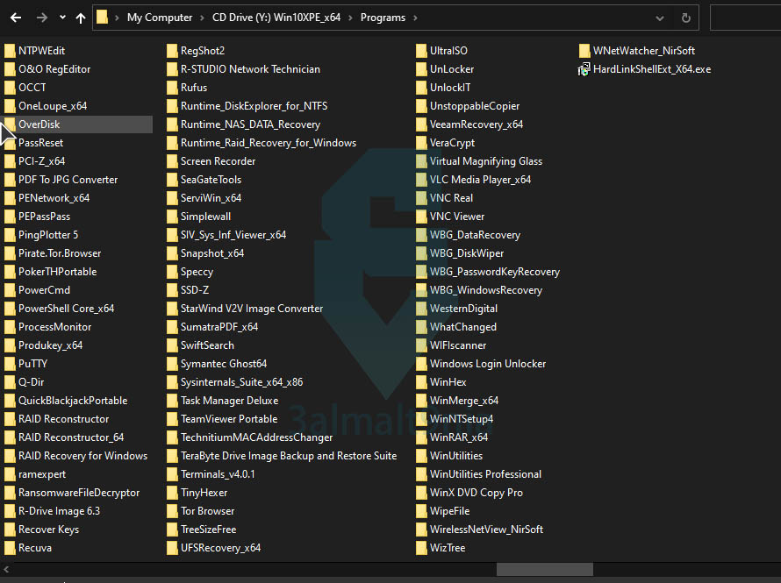Viewport: 781px width, 583px height.
Task: Select the WBG_PasswordKeyRecovery folder name
Action: [x=495, y=272]
